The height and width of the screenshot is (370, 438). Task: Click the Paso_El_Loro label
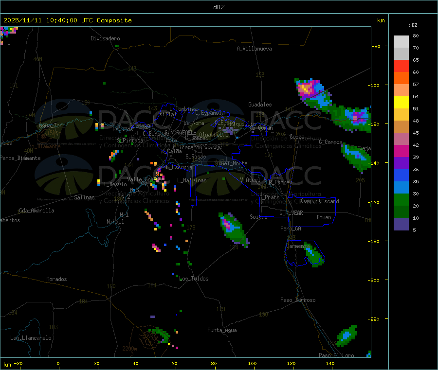[x=336, y=355]
